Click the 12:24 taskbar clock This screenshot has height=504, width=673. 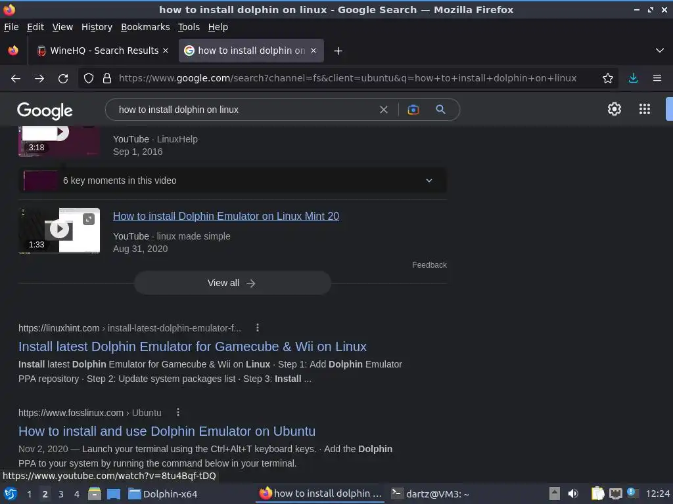click(x=657, y=493)
